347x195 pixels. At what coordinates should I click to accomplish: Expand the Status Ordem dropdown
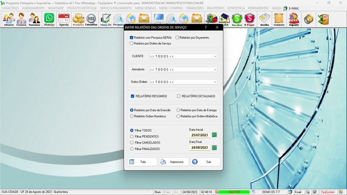pos(215,82)
